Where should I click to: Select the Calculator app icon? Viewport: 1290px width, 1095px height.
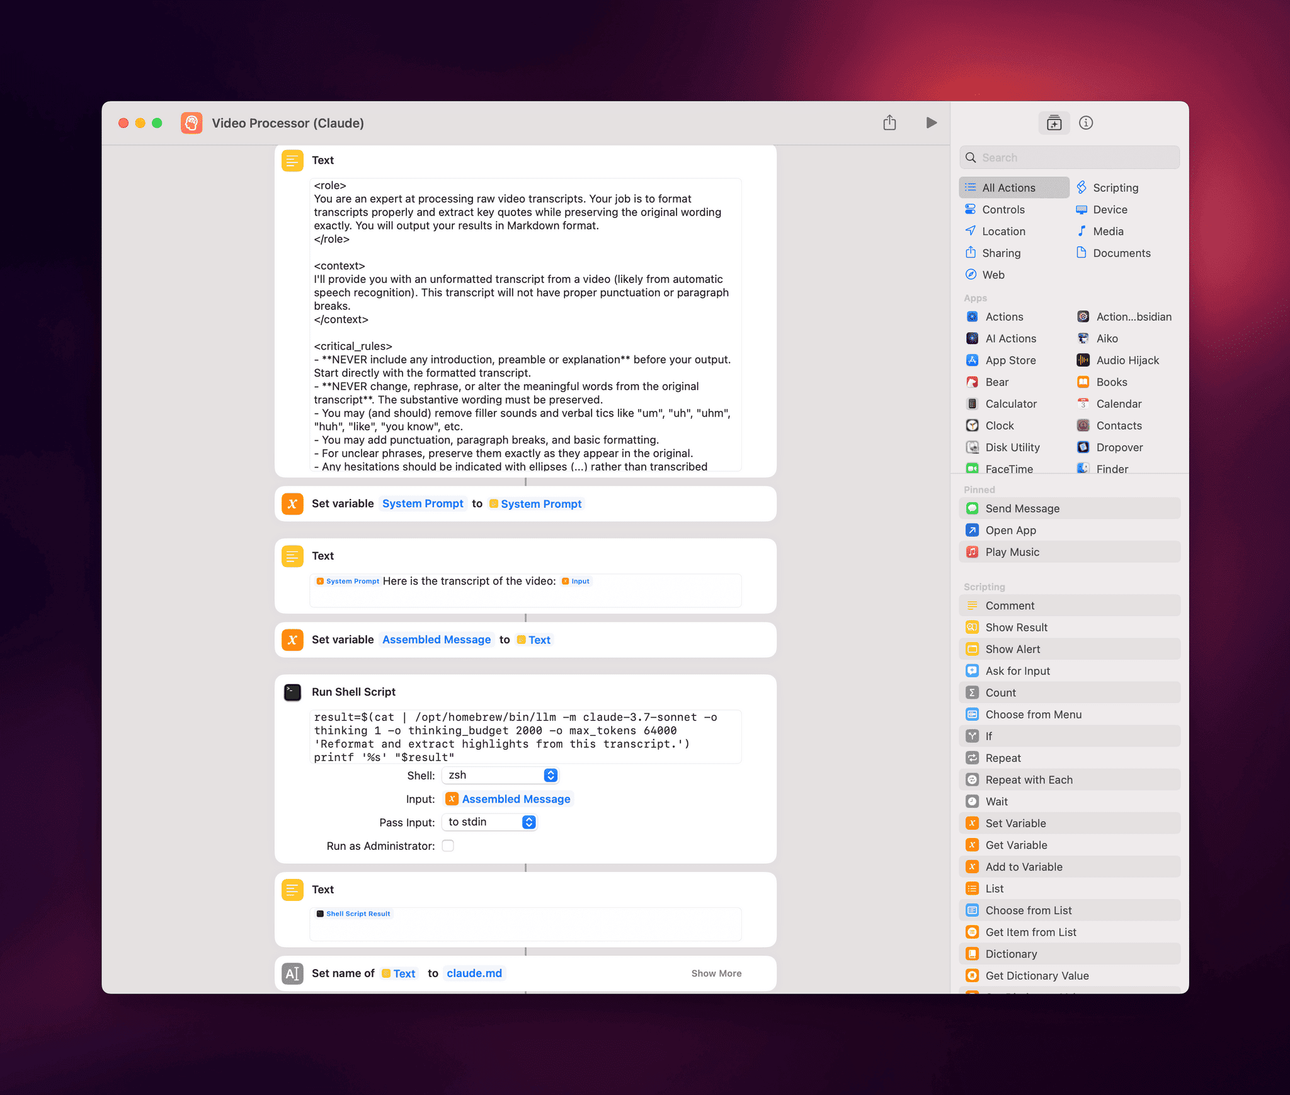tap(973, 404)
